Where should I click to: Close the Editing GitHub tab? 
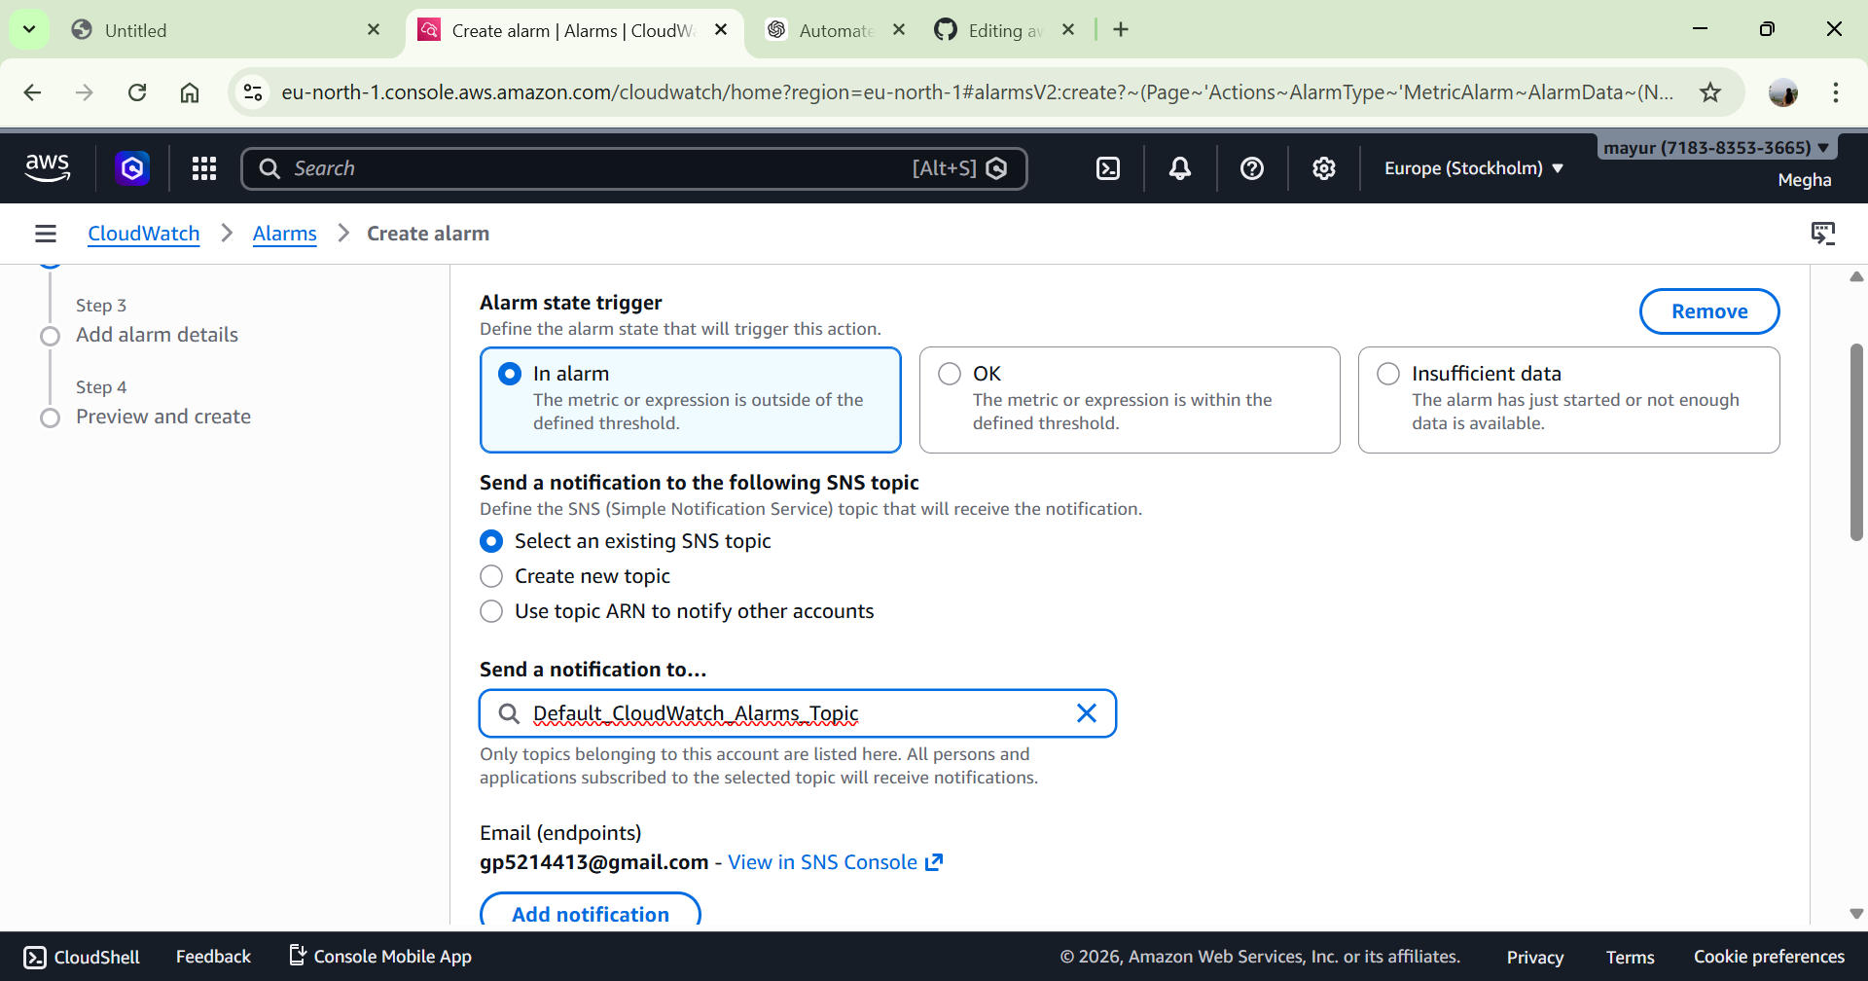pos(1068,30)
